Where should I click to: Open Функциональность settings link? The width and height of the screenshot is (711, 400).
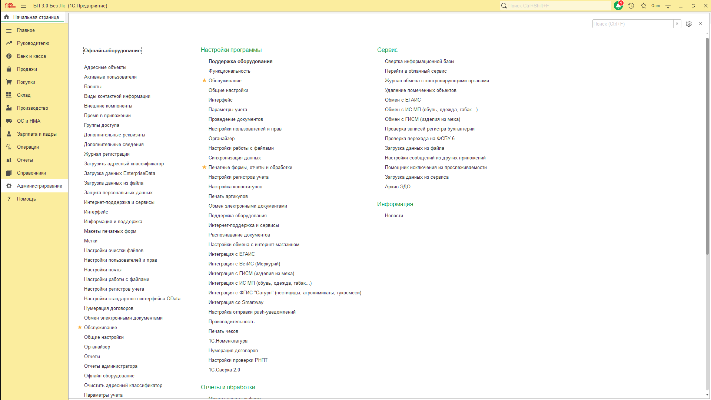coord(229,71)
